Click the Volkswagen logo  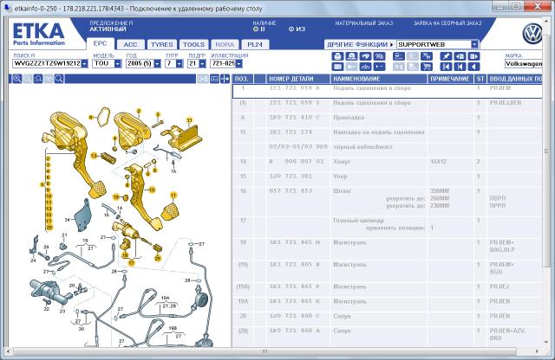532,34
